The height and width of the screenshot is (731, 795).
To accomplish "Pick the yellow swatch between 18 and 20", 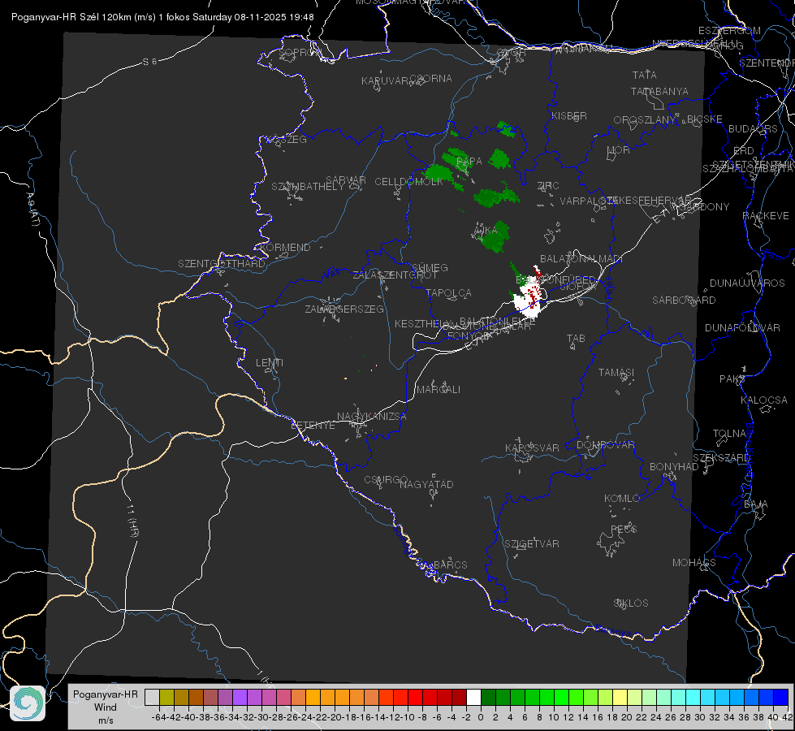I will 620,697.
